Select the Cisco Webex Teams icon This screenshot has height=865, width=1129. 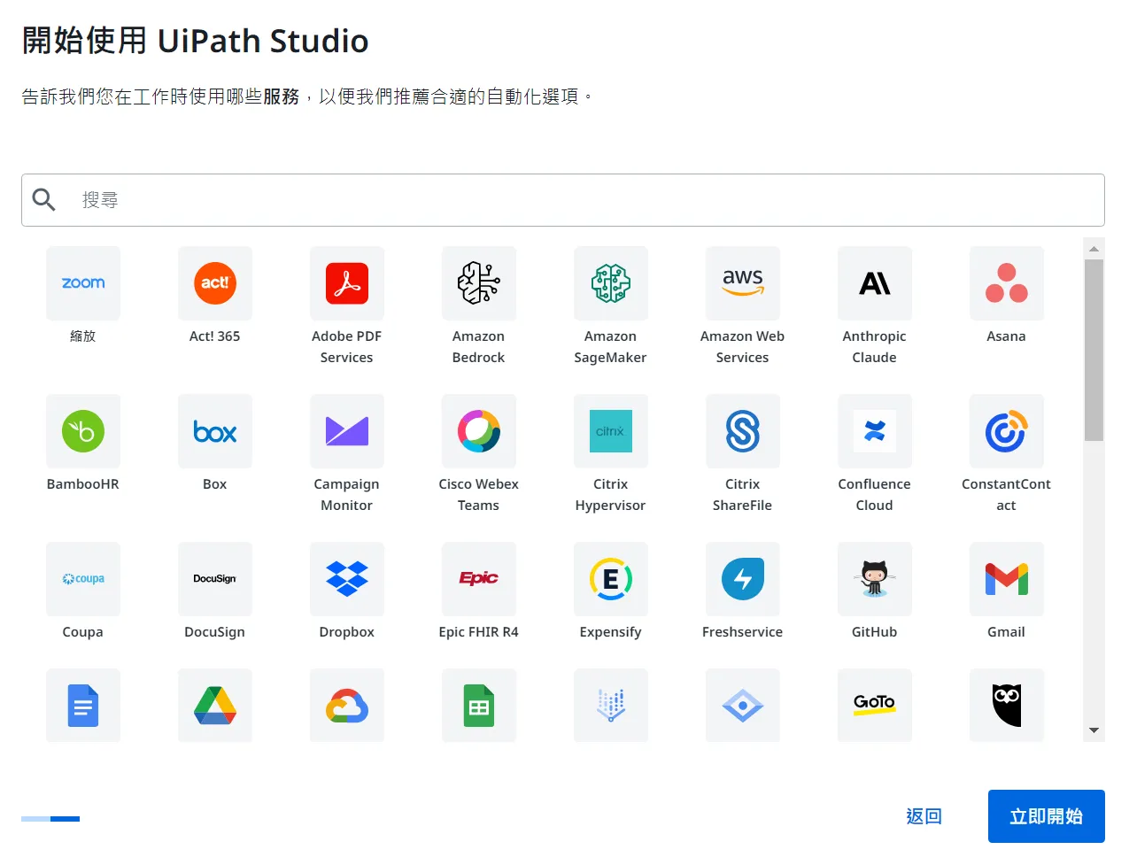pos(479,431)
